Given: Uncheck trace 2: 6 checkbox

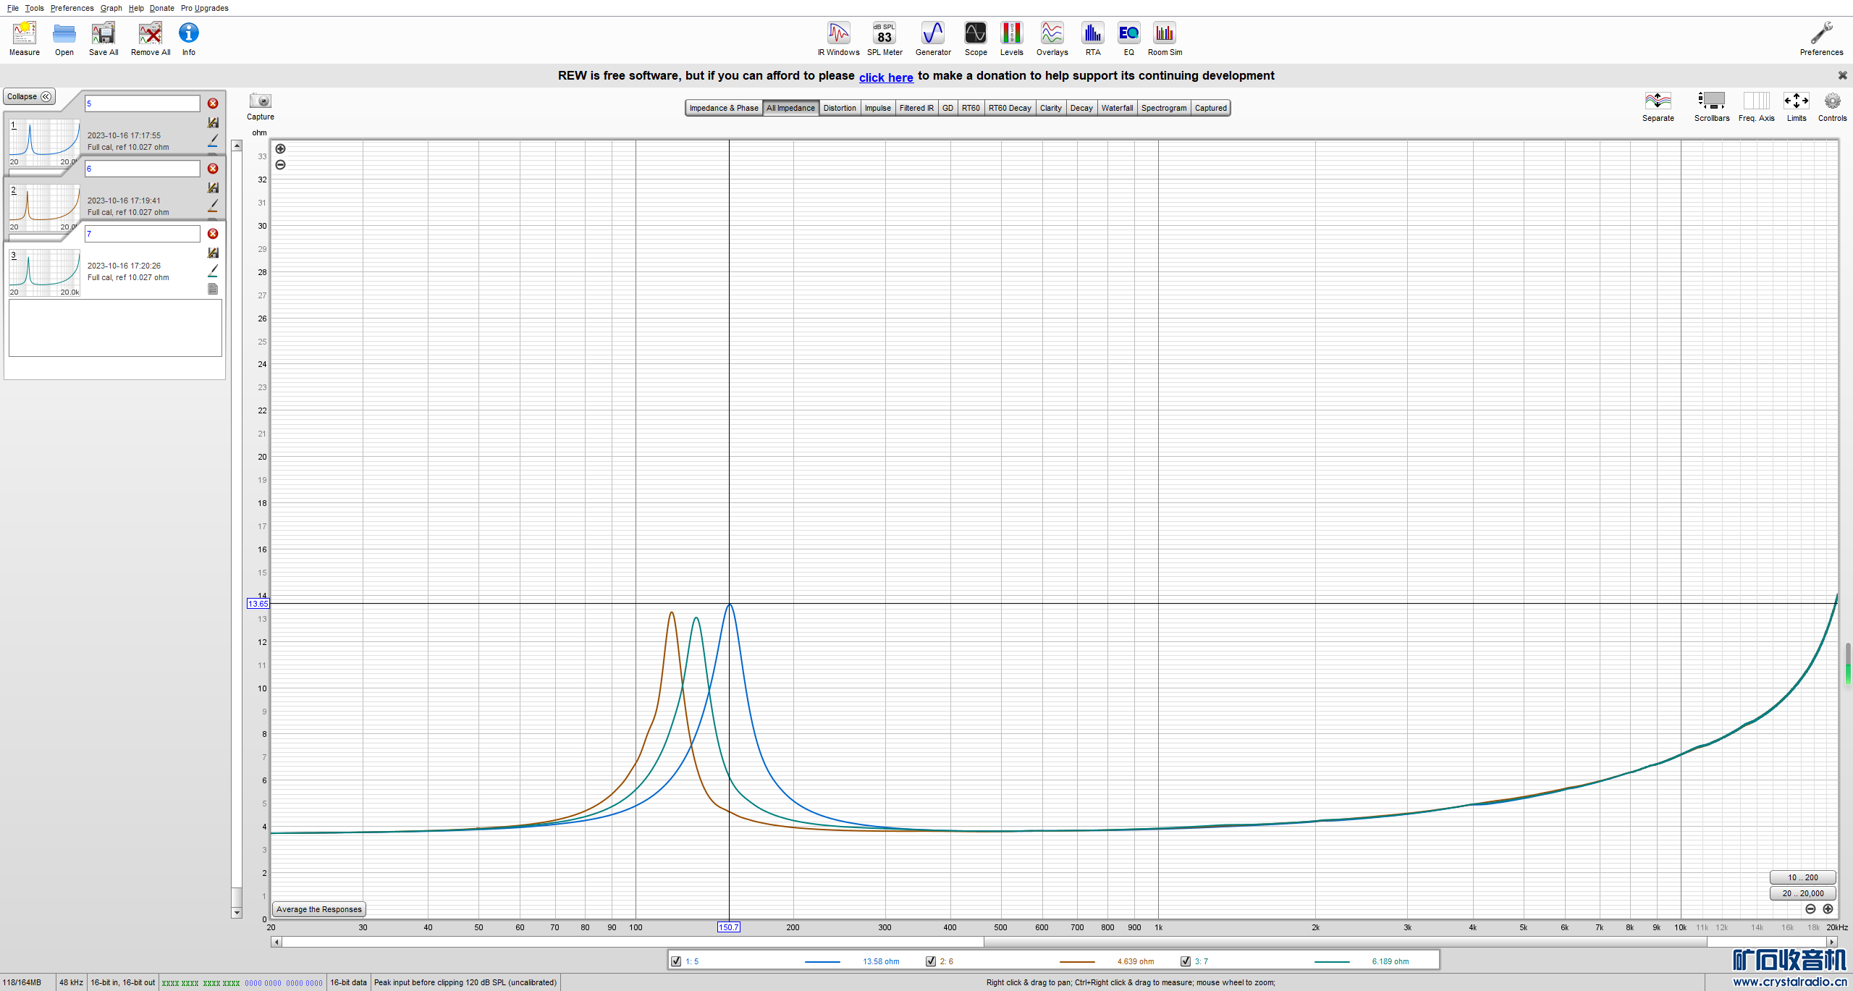Looking at the screenshot, I should (931, 961).
